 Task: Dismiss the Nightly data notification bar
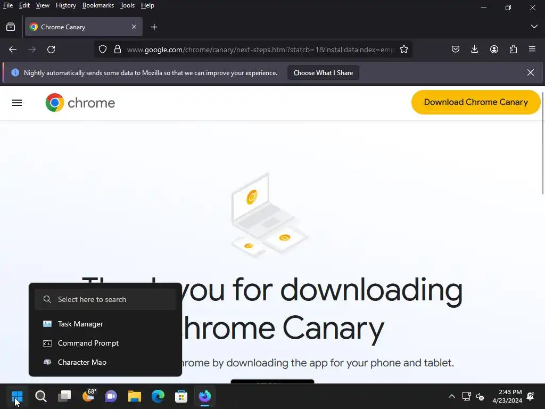pyautogui.click(x=531, y=72)
